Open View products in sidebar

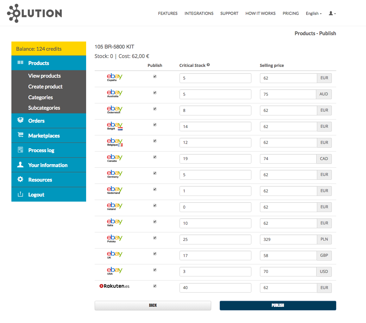pyautogui.click(x=44, y=76)
